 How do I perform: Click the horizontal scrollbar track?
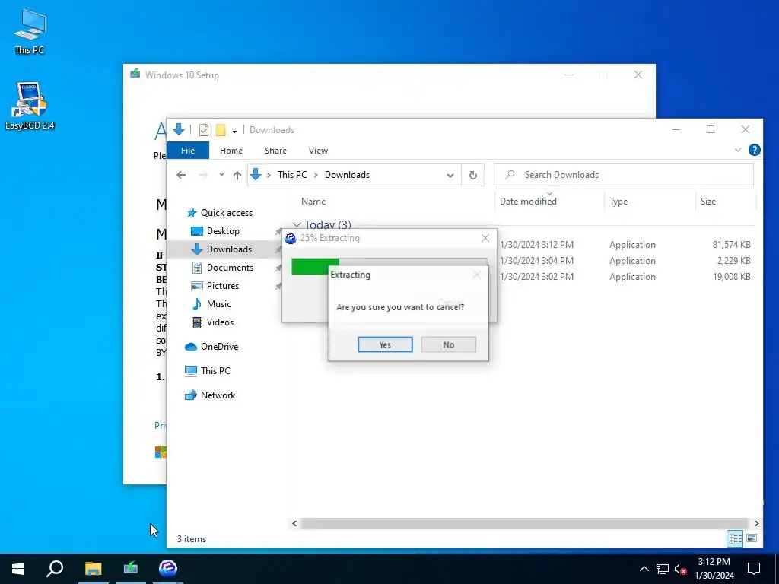pos(524,523)
